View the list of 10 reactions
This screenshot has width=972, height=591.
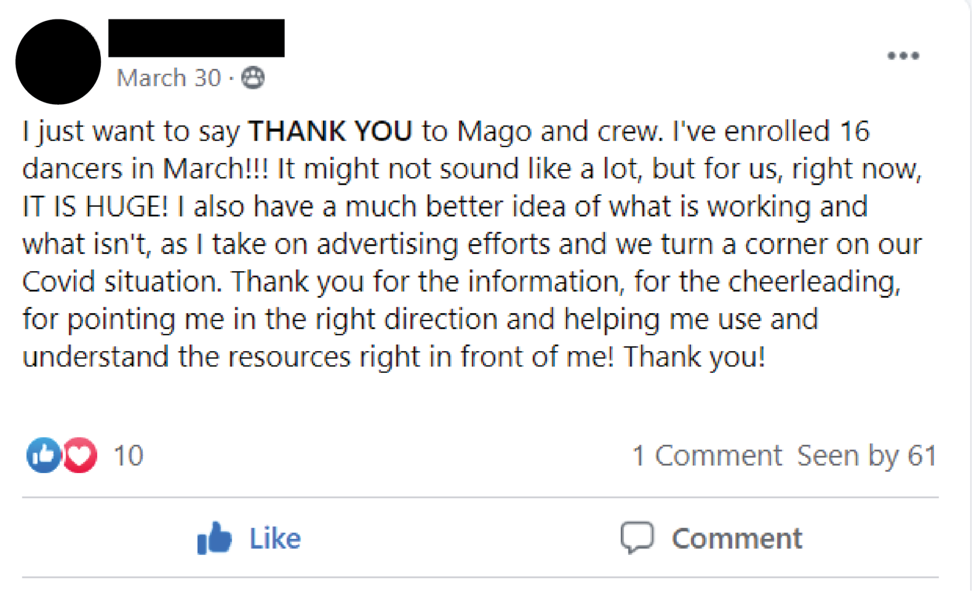click(129, 455)
